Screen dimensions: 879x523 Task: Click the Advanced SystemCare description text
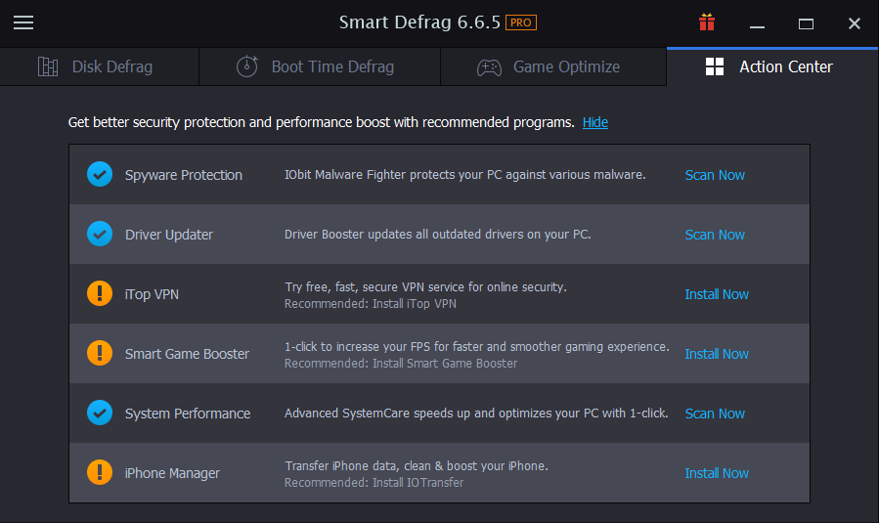(x=476, y=414)
